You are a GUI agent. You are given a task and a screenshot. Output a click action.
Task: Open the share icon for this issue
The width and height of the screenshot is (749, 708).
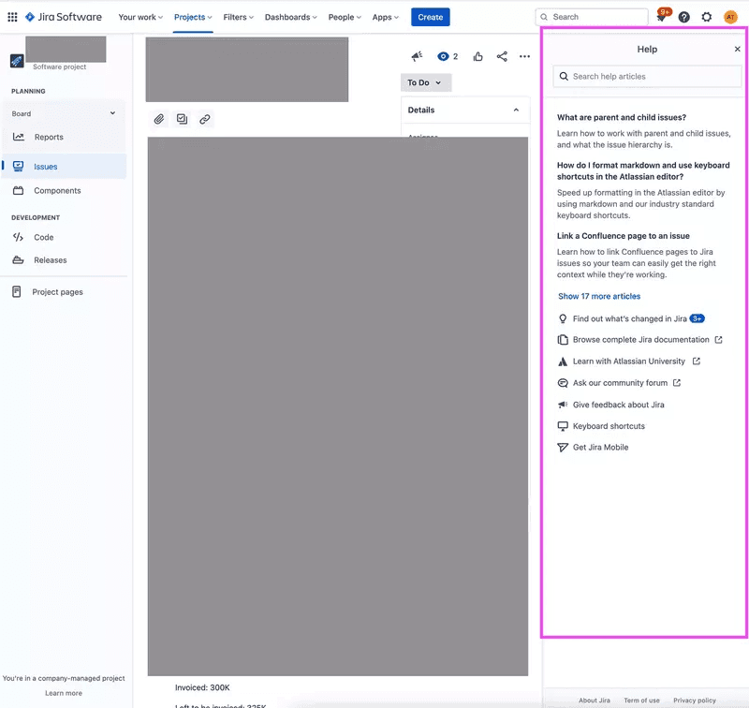[x=501, y=56]
